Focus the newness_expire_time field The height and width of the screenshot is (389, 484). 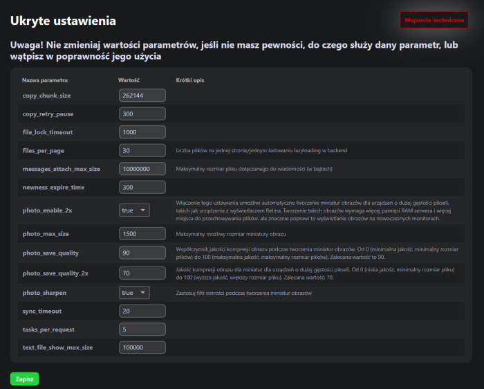pos(142,188)
